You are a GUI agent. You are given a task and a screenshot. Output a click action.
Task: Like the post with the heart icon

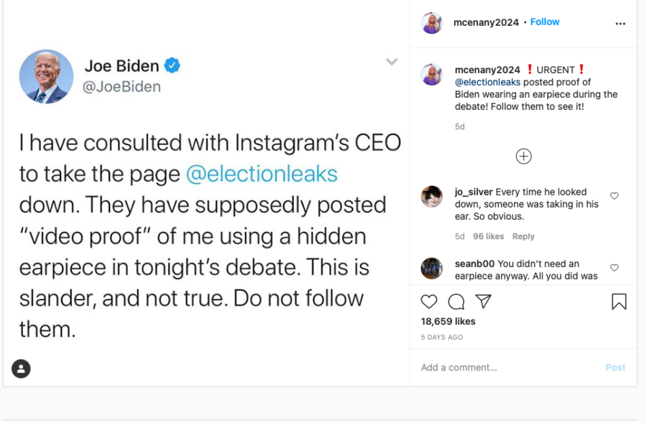point(429,302)
